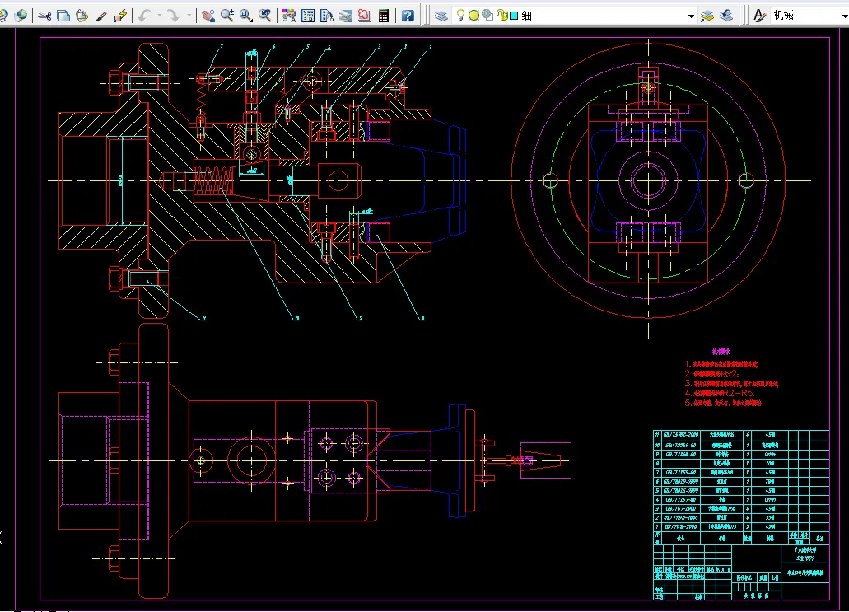Click the Layer Previous icon

coord(725,16)
